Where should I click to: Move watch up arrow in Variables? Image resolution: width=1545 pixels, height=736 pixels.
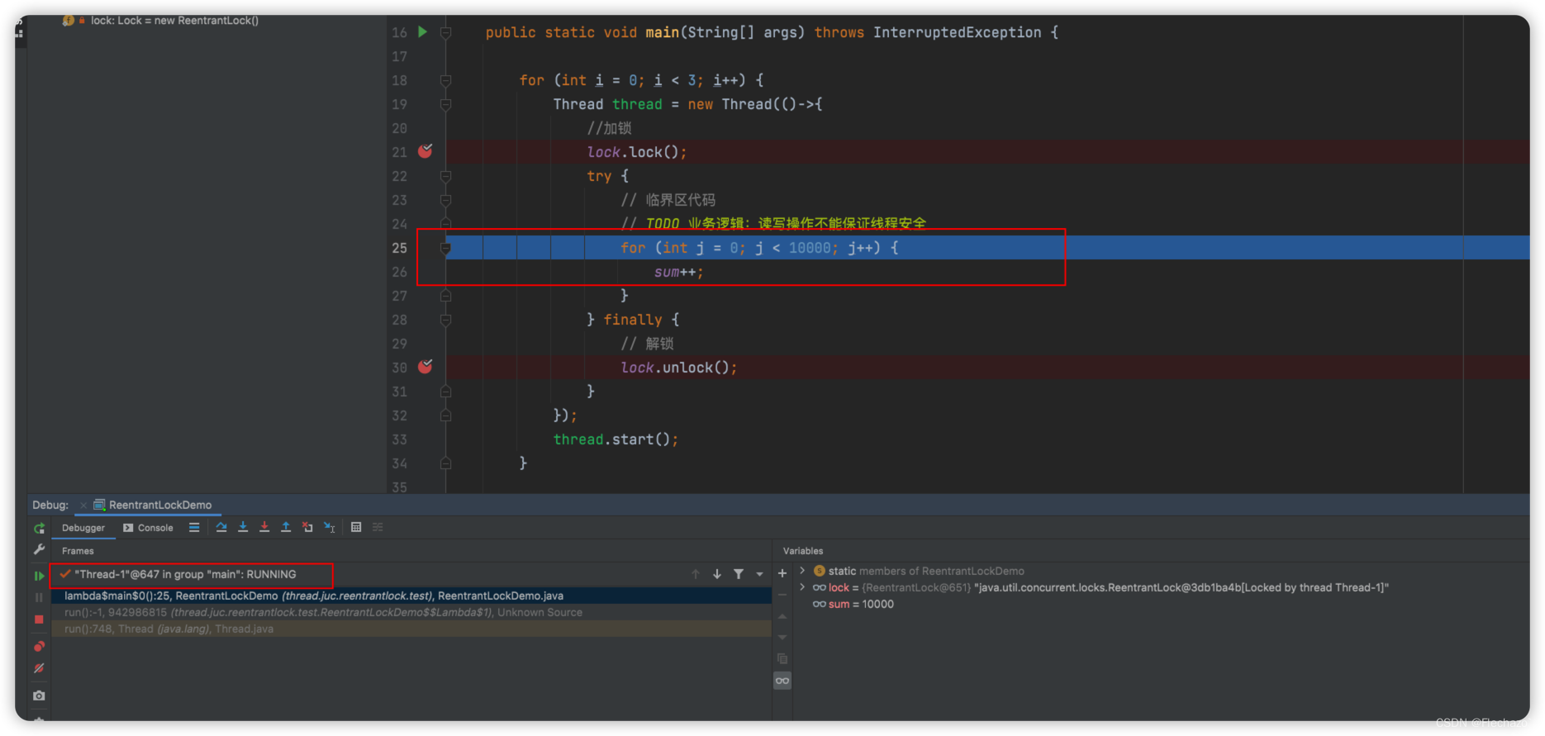(x=782, y=616)
